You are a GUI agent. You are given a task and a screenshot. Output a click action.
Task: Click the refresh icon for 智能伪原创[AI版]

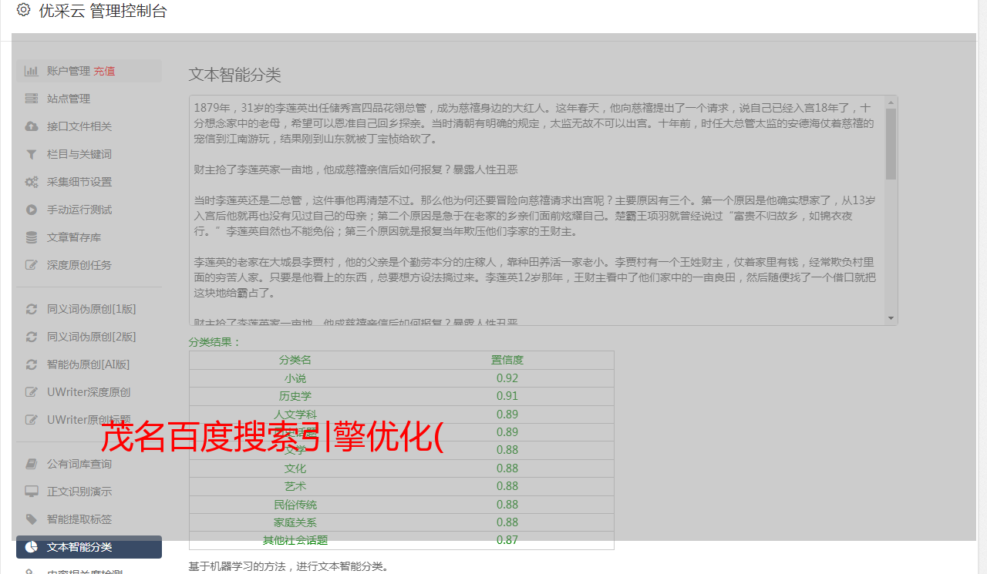[x=32, y=364]
